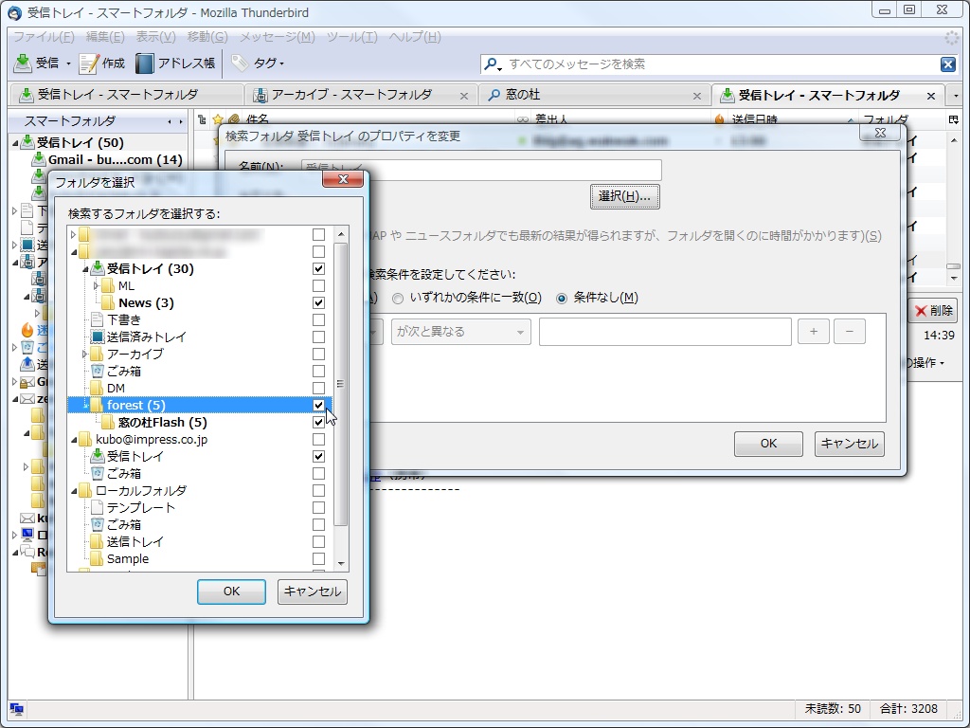
Task: Click the status bar online/offline icon
Action: point(17,709)
